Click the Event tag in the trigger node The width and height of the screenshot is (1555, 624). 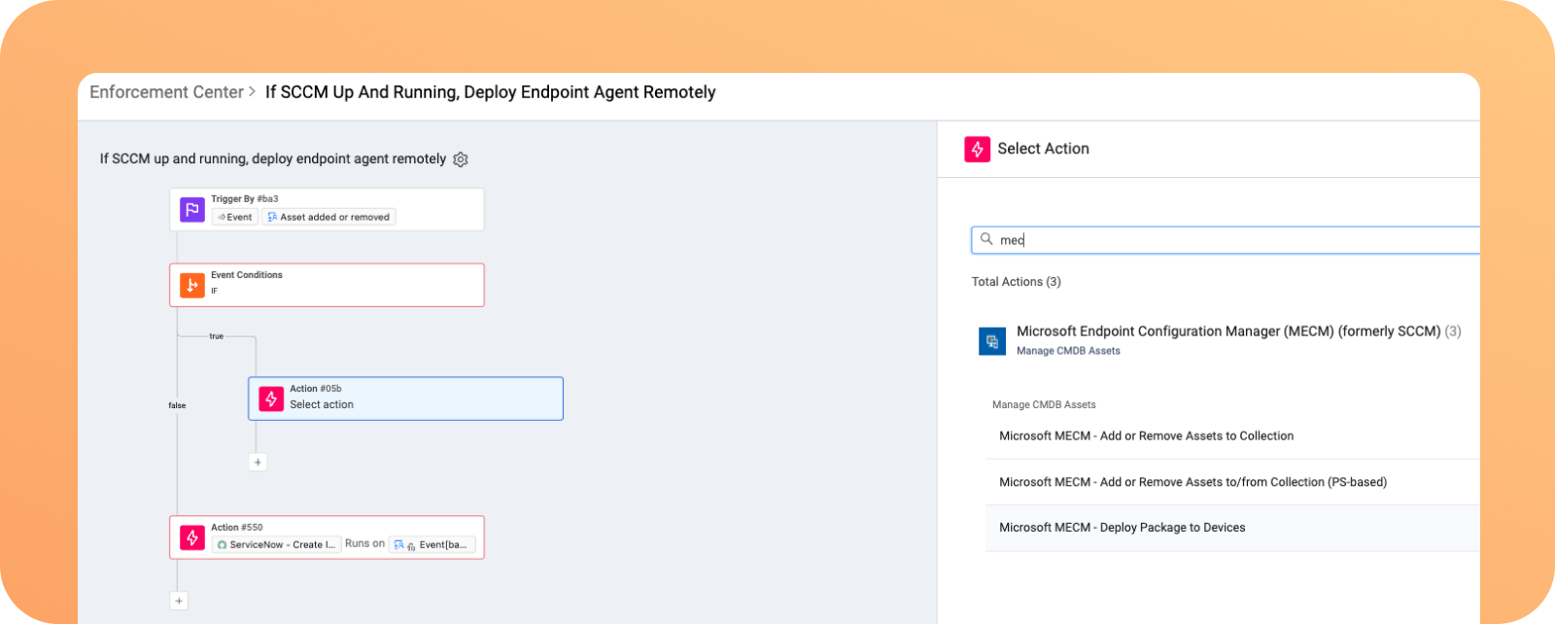point(235,217)
